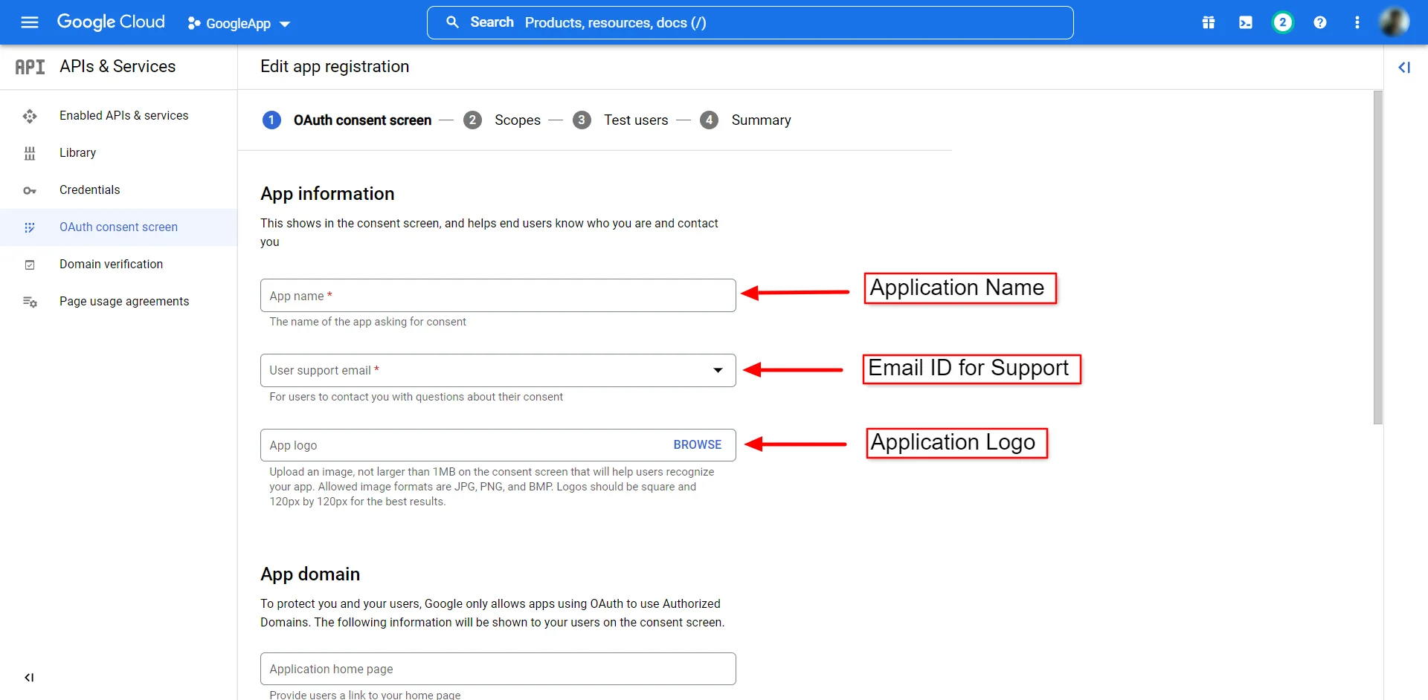The image size is (1428, 700).
Task: Click the App name input field
Action: tap(498, 296)
